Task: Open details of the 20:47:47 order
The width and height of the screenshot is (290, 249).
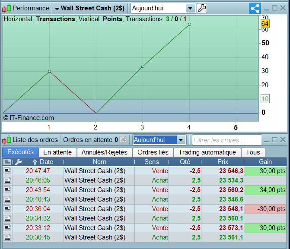Action: point(7,171)
